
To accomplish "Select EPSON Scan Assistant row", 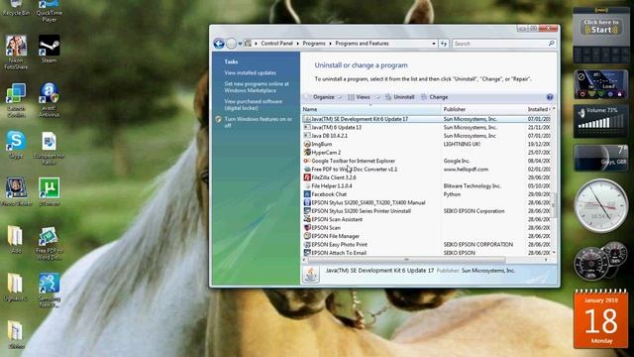I will point(427,219).
